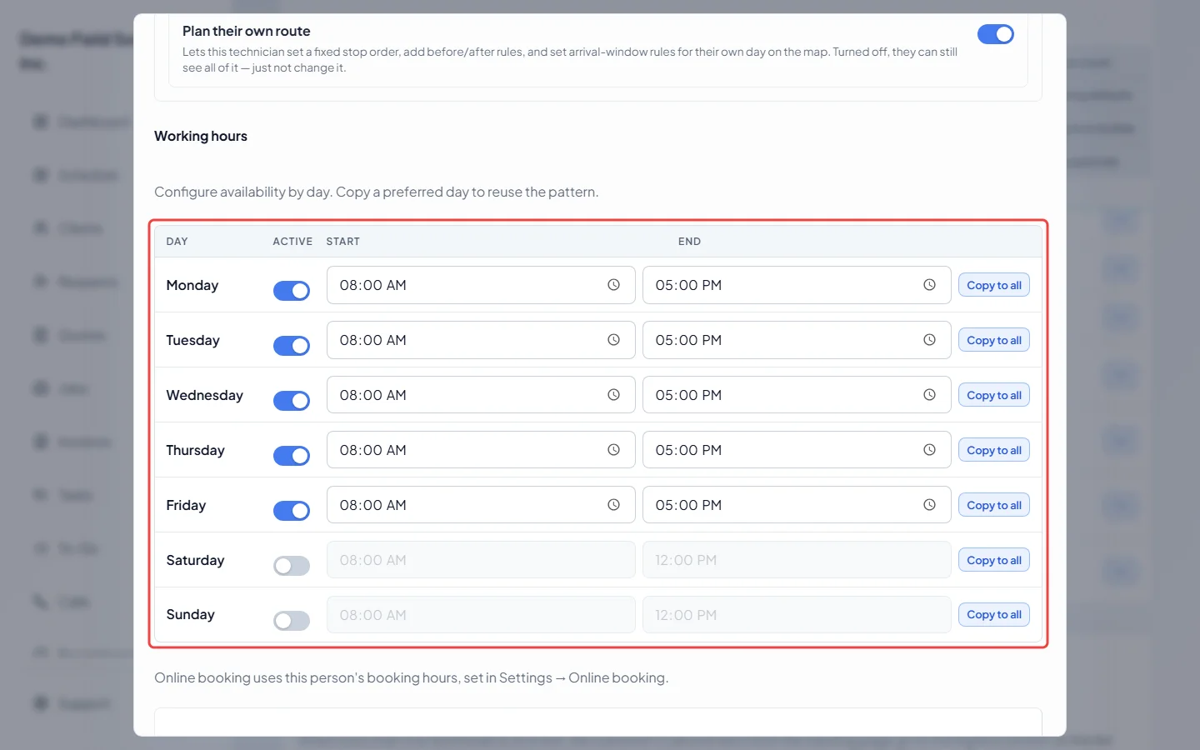This screenshot has height=750, width=1200.
Task: Enable Sunday active toggle
Action: [292, 621]
